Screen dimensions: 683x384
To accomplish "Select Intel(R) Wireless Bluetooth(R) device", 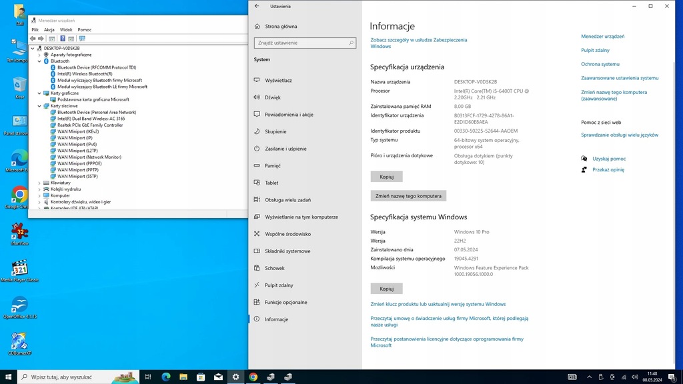I will click(85, 74).
